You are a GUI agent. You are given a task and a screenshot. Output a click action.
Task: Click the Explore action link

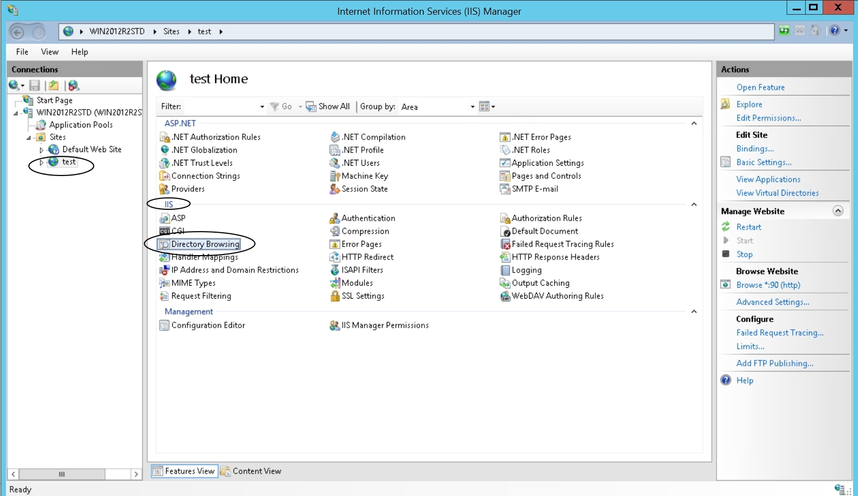749,104
